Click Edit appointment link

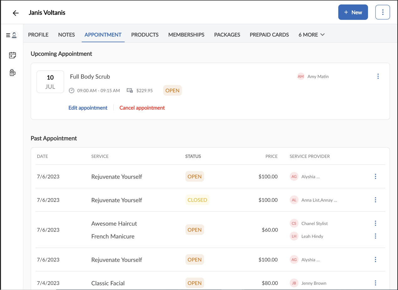tap(88, 108)
